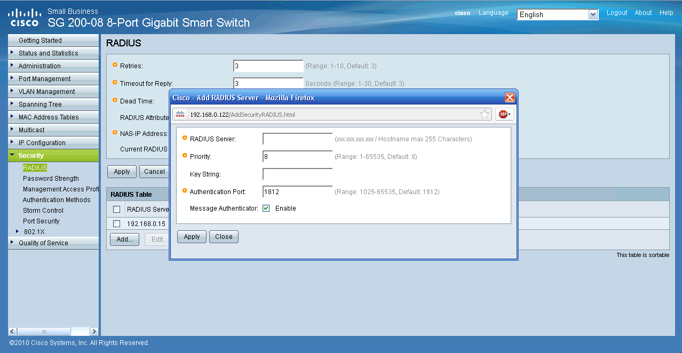Image resolution: width=682 pixels, height=353 pixels.
Task: Open the Adblock Plus icon menu
Action: tap(504, 114)
